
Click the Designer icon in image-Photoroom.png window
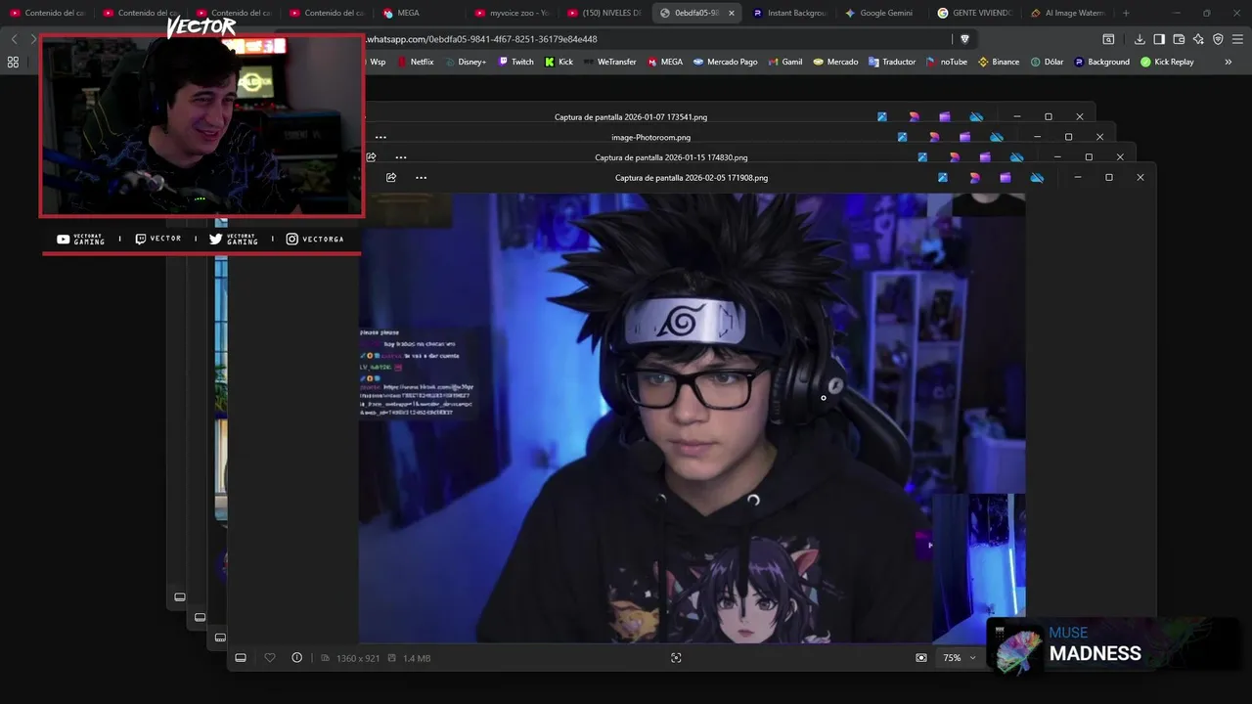[934, 138]
